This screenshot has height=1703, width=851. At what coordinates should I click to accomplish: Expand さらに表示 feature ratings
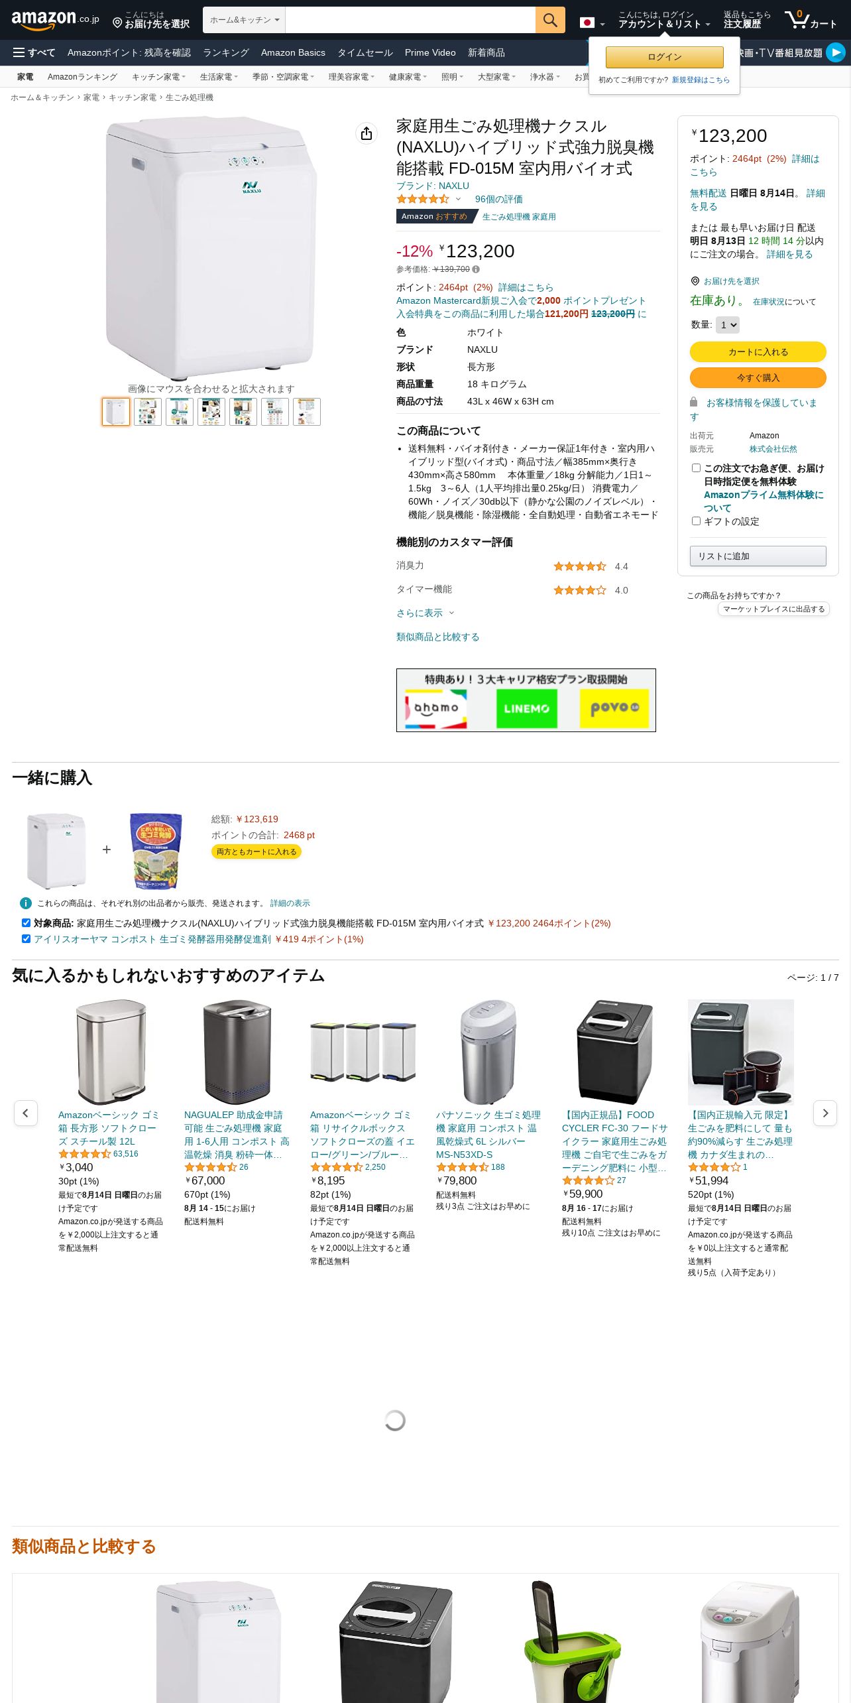click(x=425, y=613)
